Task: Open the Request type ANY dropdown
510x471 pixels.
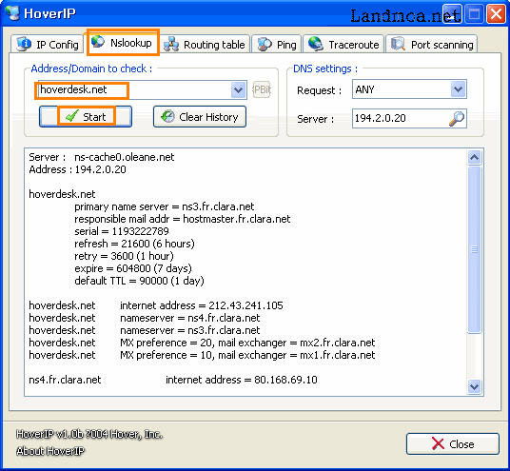Action: click(459, 89)
